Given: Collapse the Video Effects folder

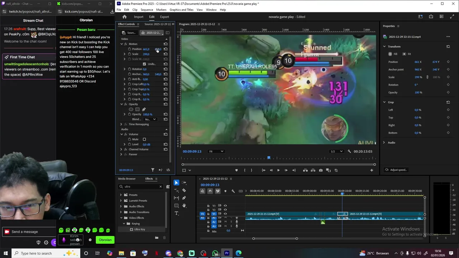Looking at the screenshot, I should click(x=121, y=218).
